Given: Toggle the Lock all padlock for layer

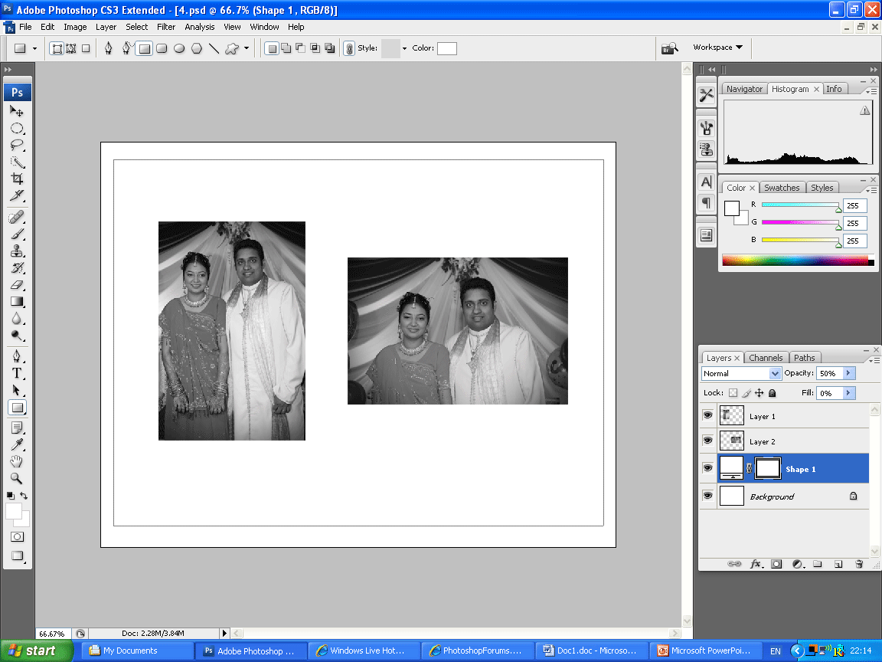Looking at the screenshot, I should click(x=772, y=393).
